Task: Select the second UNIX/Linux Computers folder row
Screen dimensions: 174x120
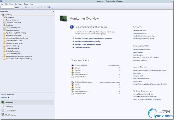Action: [13, 54]
